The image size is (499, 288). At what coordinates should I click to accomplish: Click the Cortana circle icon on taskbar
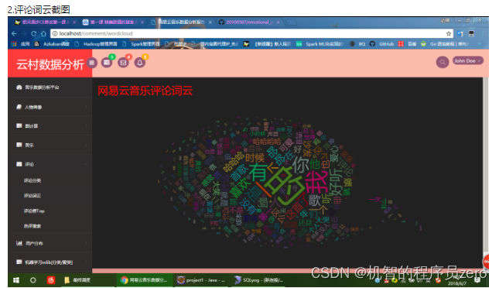click(x=32, y=280)
